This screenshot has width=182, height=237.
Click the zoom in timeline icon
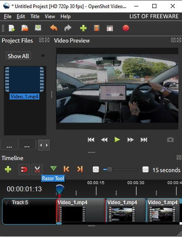(96, 169)
